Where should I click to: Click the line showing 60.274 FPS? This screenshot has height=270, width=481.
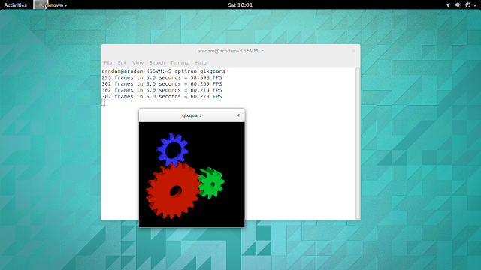(x=162, y=90)
